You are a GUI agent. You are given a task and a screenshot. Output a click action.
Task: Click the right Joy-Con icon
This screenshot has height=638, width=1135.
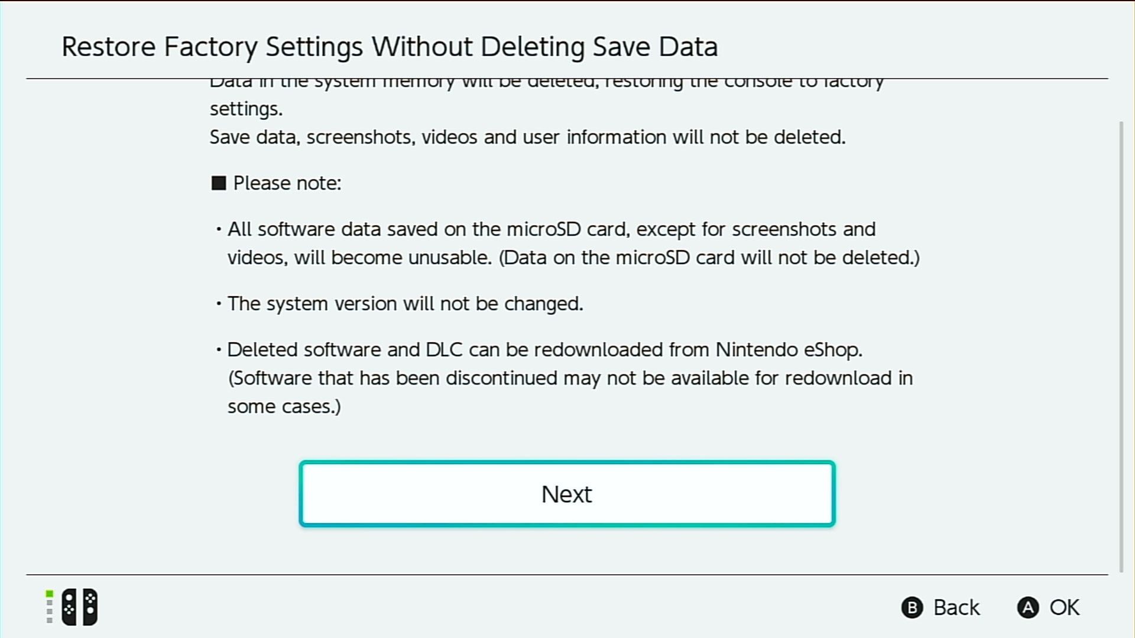[89, 607]
